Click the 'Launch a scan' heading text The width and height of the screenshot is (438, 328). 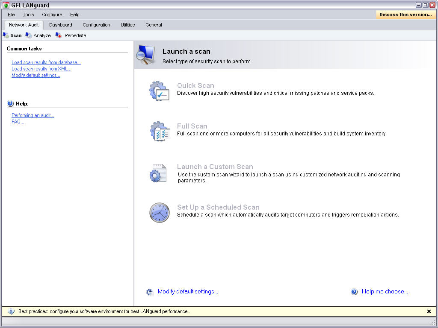186,51
